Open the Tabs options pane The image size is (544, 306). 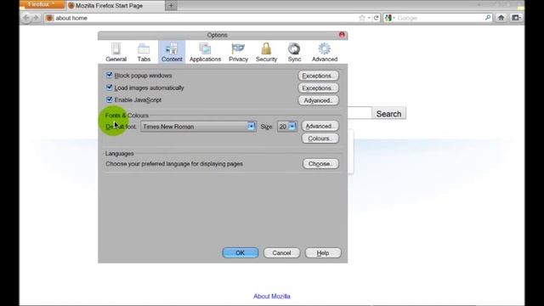144,53
